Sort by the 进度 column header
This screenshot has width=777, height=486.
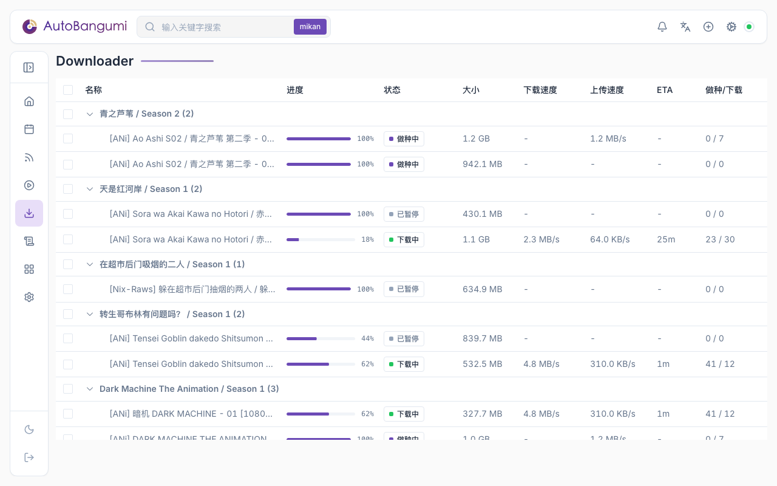[295, 90]
